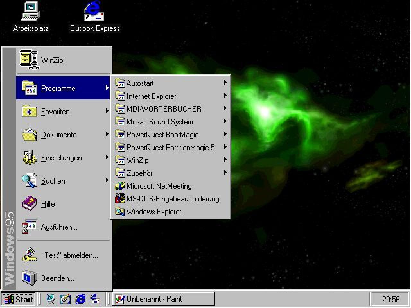Click the 20:56 clock in tray
Viewport: 411px width, 308px height.
pos(391,299)
